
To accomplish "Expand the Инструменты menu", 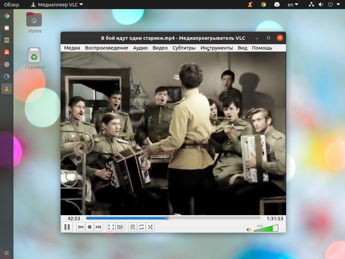I will 217,48.
